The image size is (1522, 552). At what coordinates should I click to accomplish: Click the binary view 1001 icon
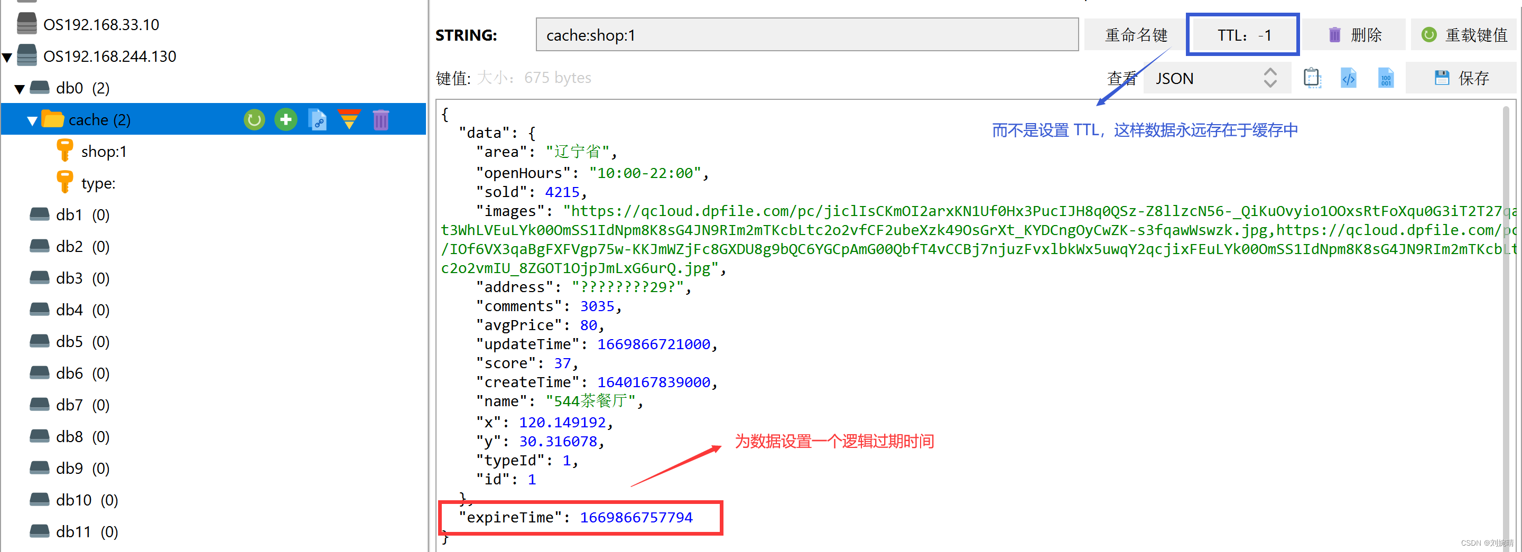coord(1386,78)
